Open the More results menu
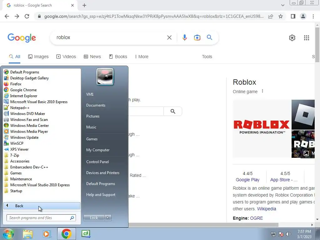The image size is (320, 240). coord(142,57)
